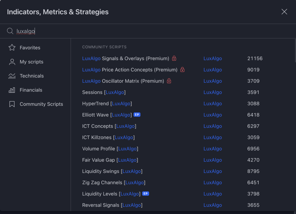Add the Volume Profile [LuxAlgo] indicator
296x214 pixels.
(x=110, y=149)
